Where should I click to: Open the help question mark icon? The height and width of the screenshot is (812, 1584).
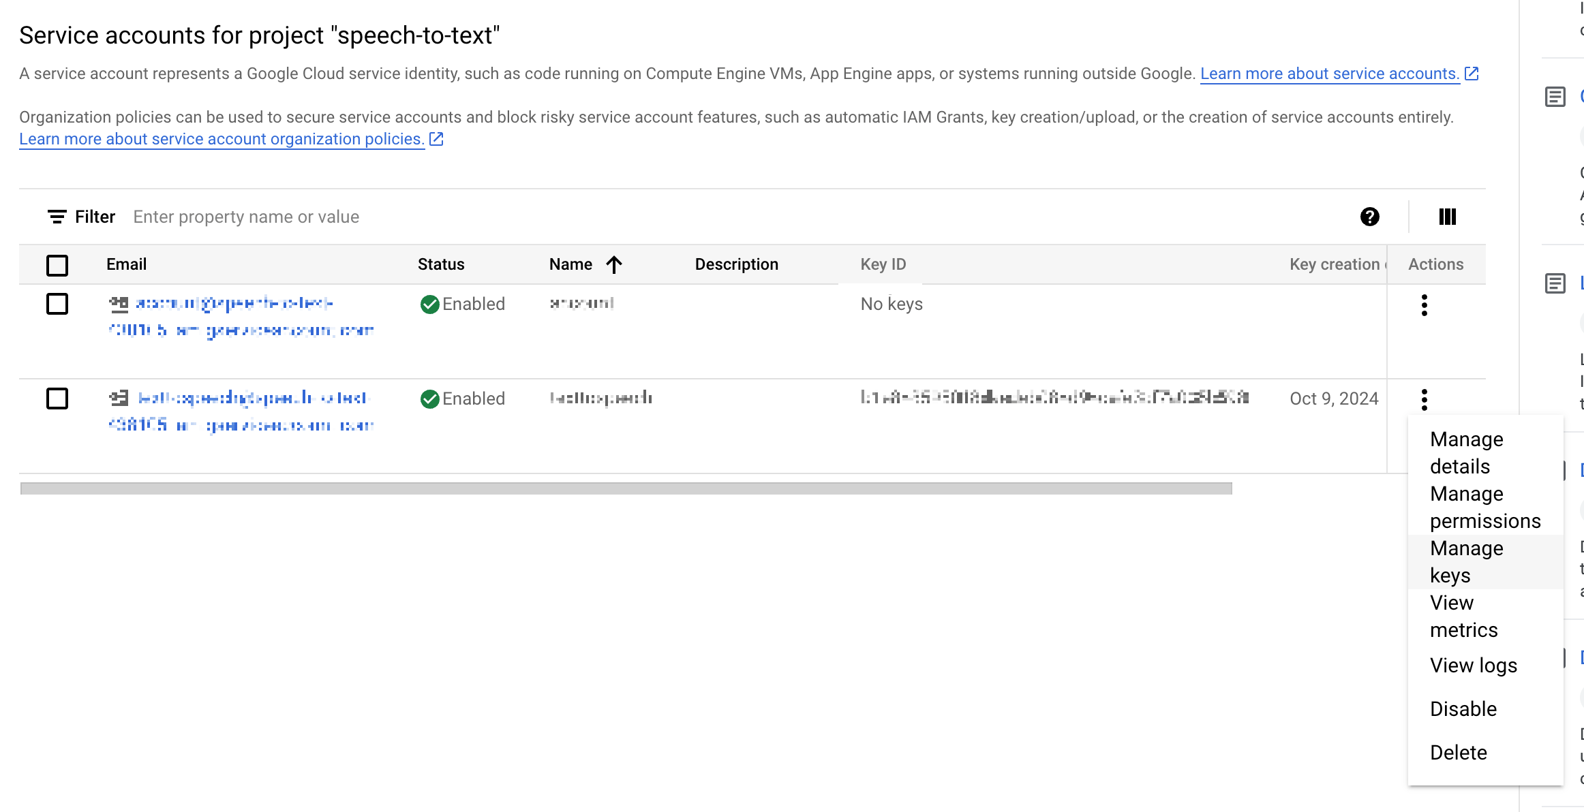pos(1369,217)
